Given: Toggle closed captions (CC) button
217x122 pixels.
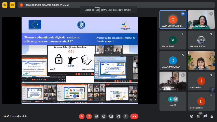Looking at the screenshot, I should pyautogui.click(x=96, y=116).
